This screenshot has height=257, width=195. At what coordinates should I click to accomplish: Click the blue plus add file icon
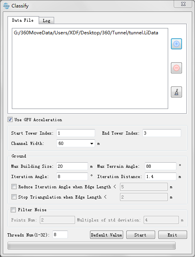tap(176, 44)
